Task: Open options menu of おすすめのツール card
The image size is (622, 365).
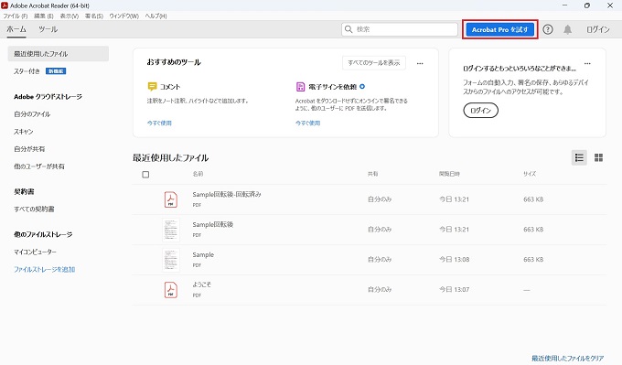Action: click(420, 63)
